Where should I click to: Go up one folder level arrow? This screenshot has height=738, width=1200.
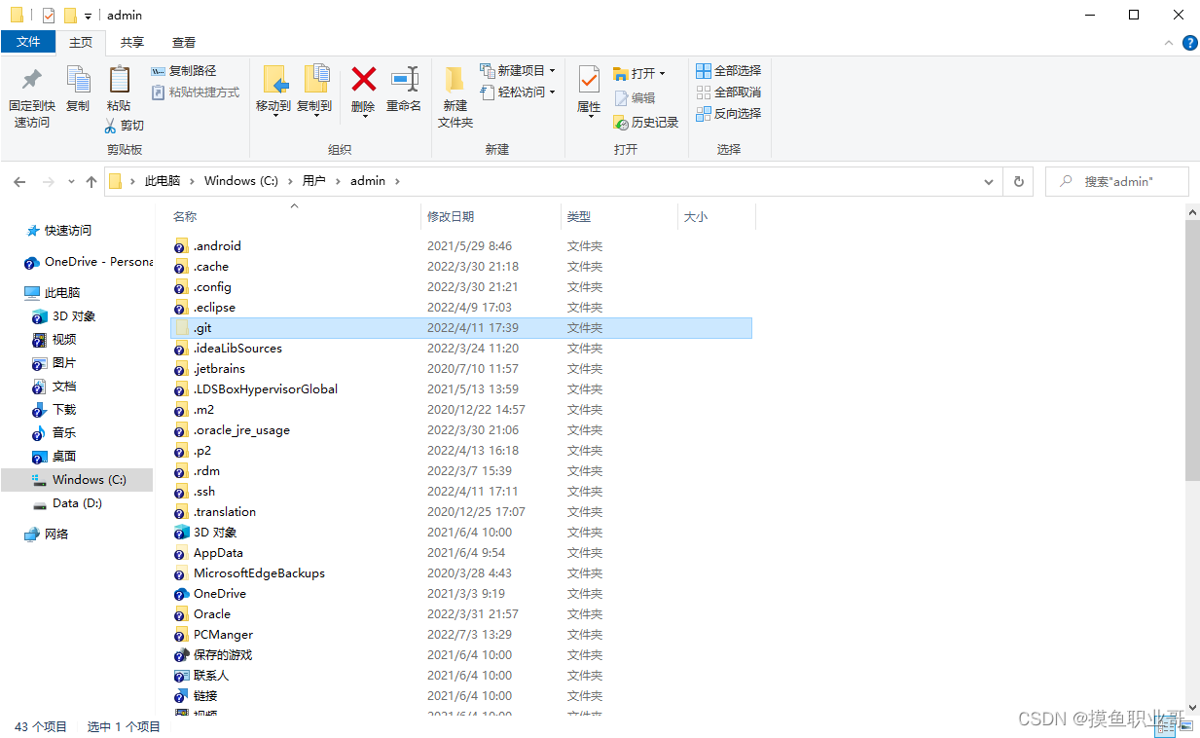tap(91, 182)
